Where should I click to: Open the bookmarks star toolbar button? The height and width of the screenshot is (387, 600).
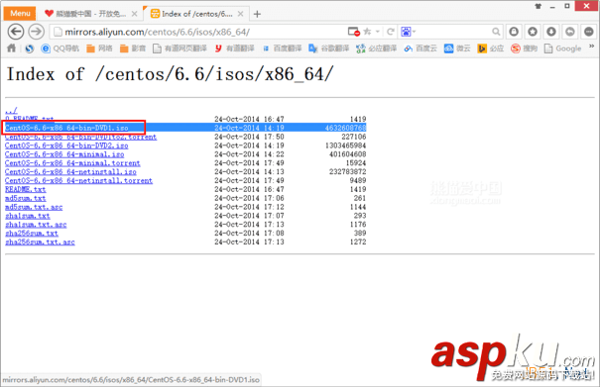point(533,32)
